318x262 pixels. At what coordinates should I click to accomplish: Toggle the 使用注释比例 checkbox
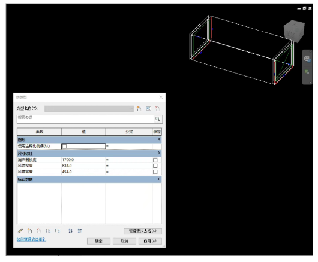(x=64, y=146)
